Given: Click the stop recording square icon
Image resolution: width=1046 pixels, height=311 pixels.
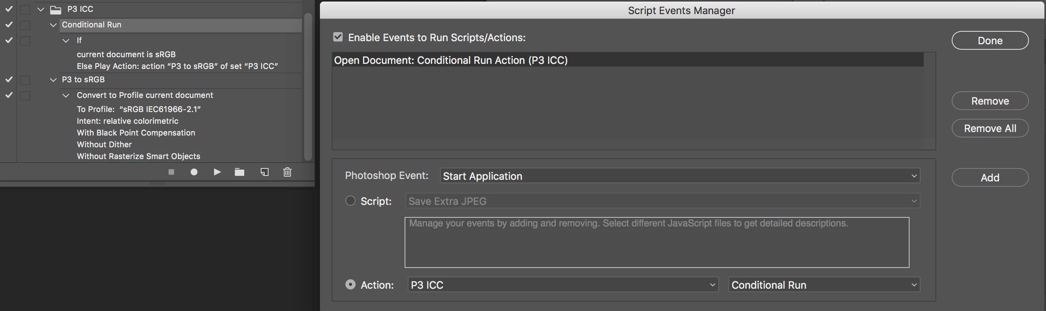Looking at the screenshot, I should pos(171,172).
